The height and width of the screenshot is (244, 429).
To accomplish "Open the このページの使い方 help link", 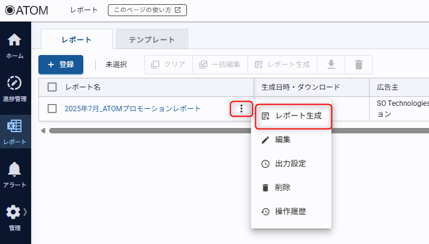I will pos(147,10).
